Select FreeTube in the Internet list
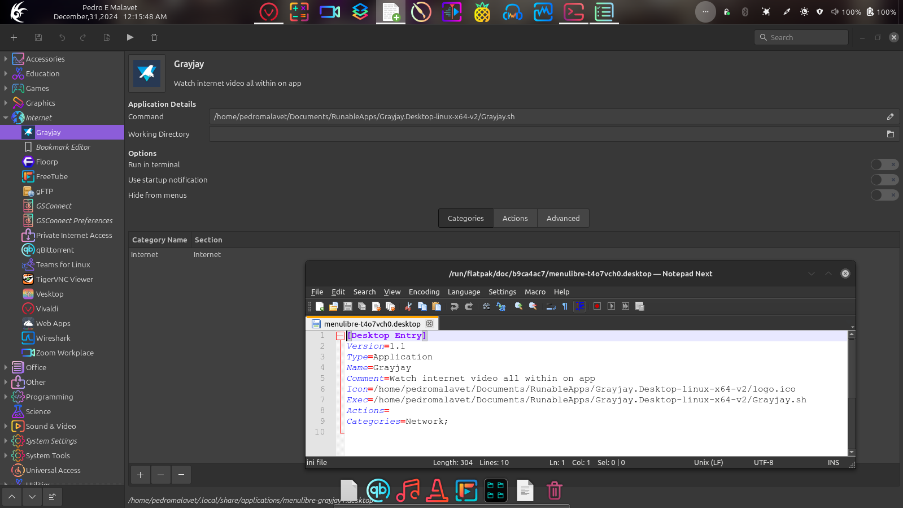This screenshot has width=903, height=508. (x=51, y=176)
